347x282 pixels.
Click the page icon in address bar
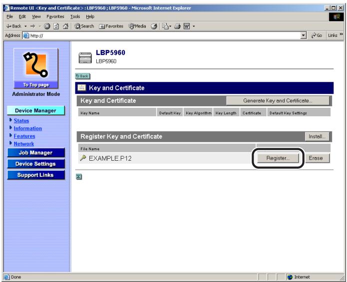26,35
